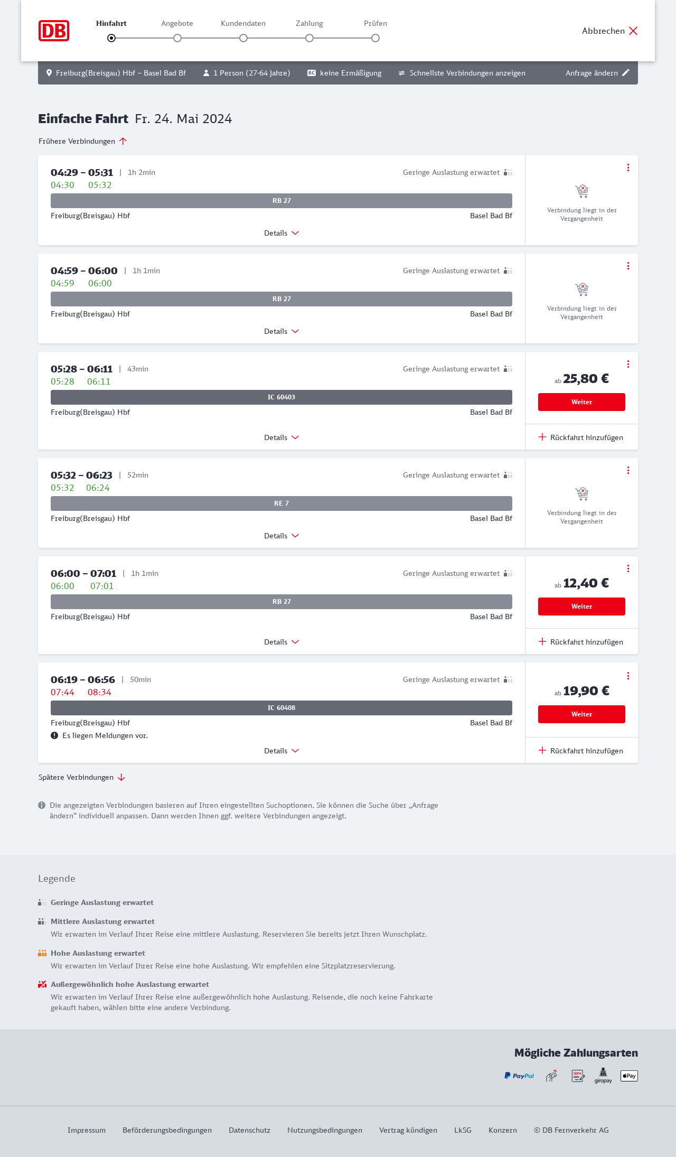Click the Hinfahrt progress step circle
The height and width of the screenshot is (1157, 676).
(x=111, y=38)
